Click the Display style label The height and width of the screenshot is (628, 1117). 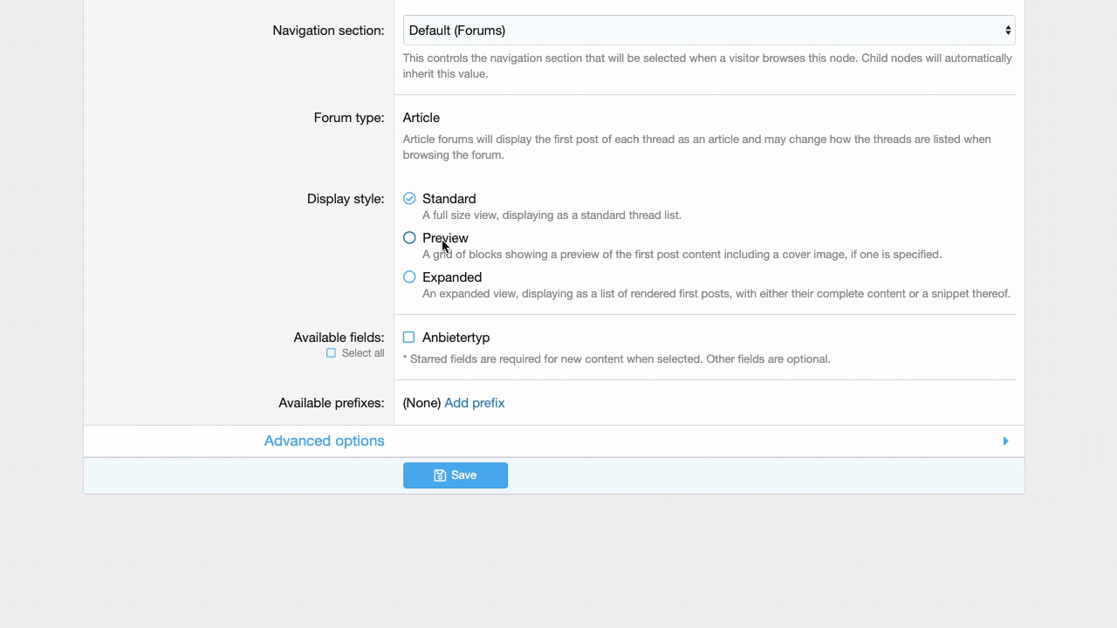point(345,199)
